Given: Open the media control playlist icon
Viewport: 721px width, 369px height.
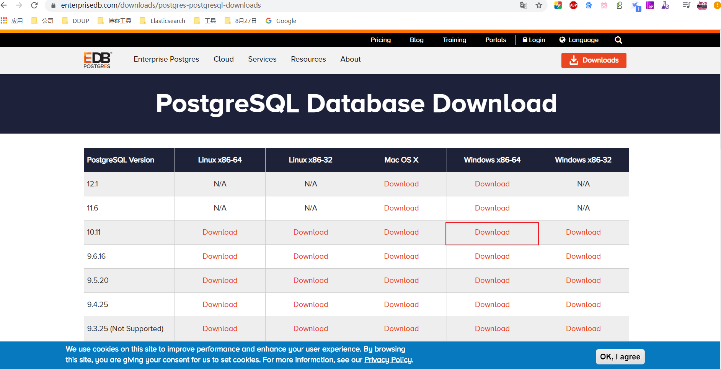Looking at the screenshot, I should click(686, 5).
